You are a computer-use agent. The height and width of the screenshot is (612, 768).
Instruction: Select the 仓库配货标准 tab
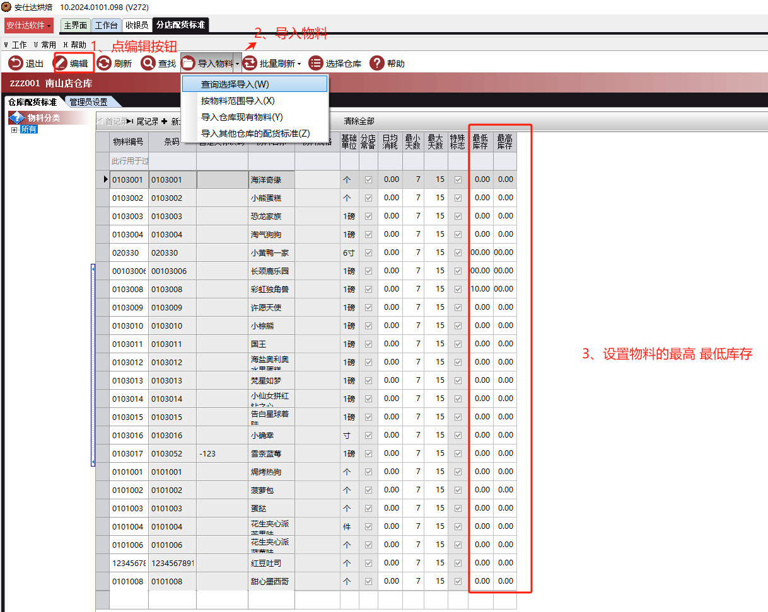32,102
